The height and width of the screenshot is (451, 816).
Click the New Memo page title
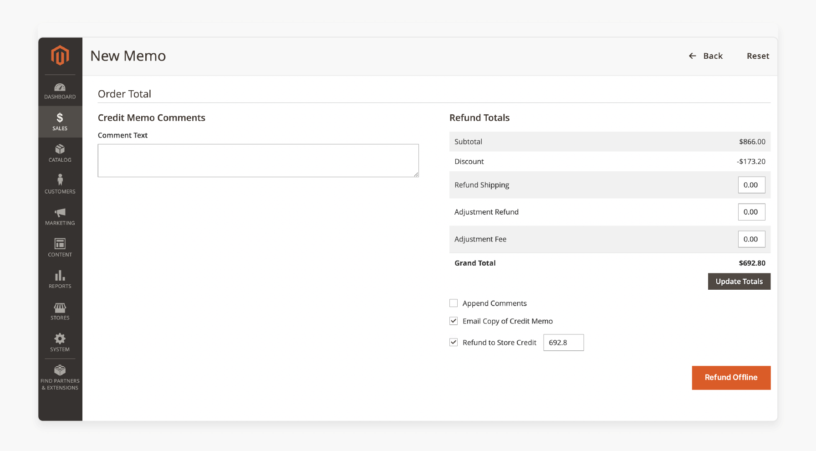point(128,56)
